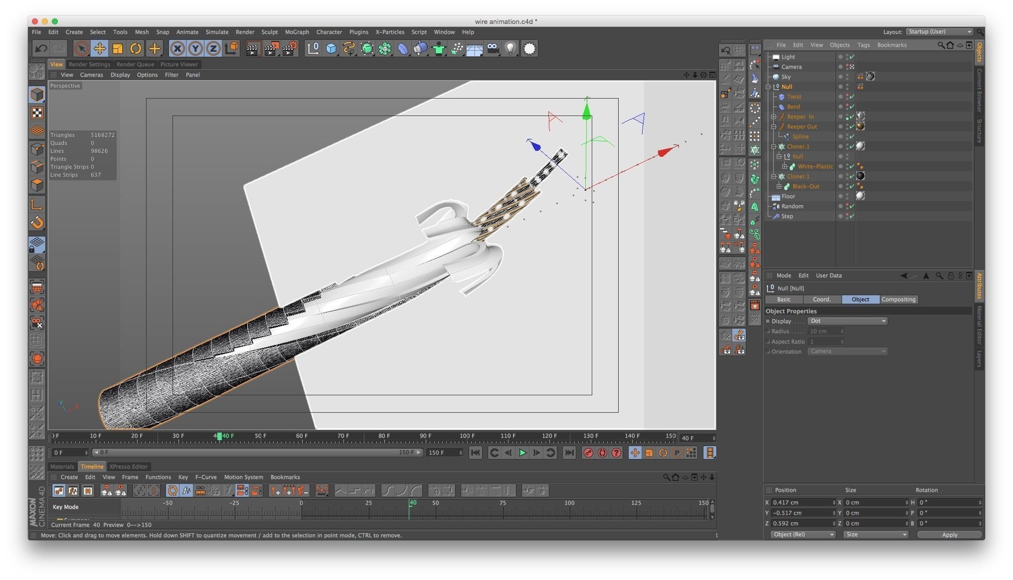This screenshot has width=1013, height=580.
Task: Open Edit Render Settings icon
Action: 290,48
